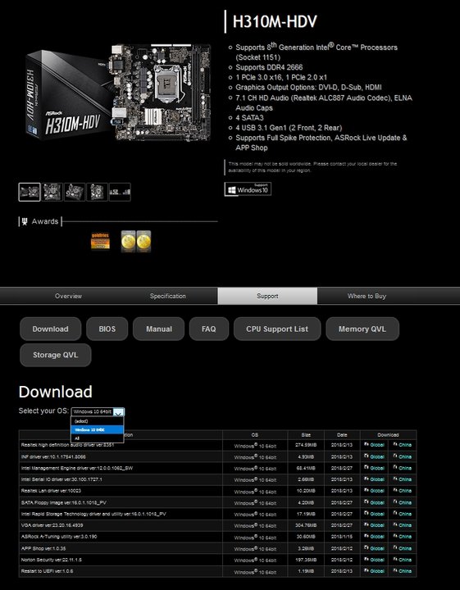Download Realtek audio driver from China
Screen dimensions: 460x590
[403, 445]
